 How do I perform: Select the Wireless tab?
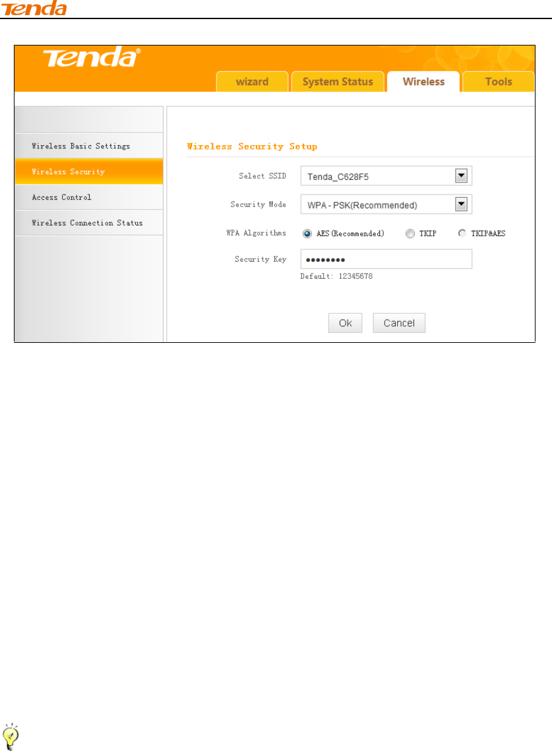coord(424,82)
